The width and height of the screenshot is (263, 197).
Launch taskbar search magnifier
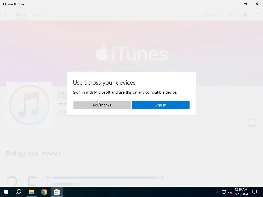[x=18, y=192]
